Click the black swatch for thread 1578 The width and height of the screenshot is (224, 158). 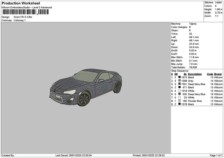[180, 104]
